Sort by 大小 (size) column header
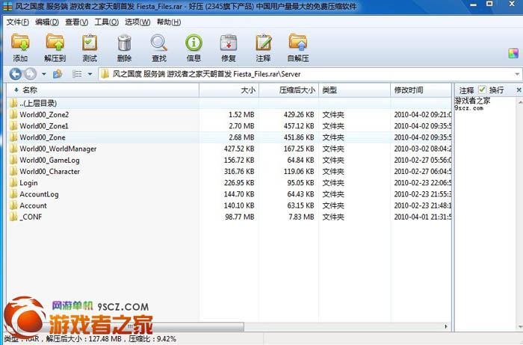This screenshot has width=523, height=345. tap(247, 90)
